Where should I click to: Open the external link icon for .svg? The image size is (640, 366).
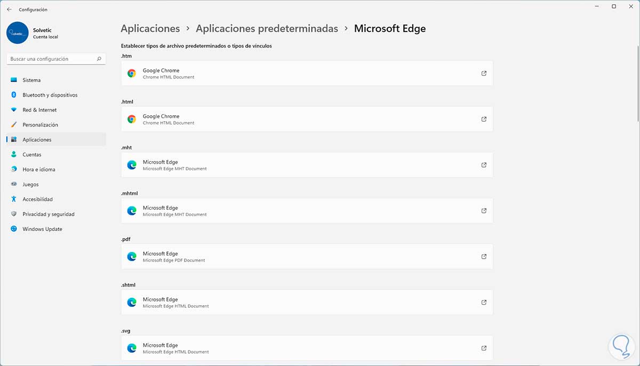click(x=484, y=348)
